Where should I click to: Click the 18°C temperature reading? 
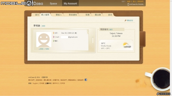(x=103, y=43)
